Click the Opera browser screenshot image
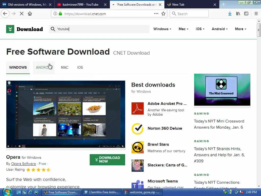 (66, 114)
